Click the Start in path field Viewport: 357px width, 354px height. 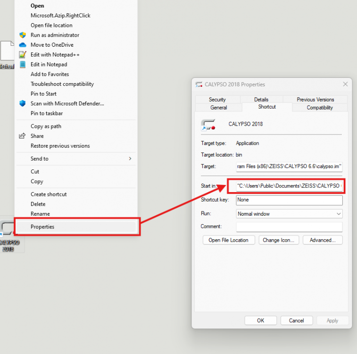point(289,186)
